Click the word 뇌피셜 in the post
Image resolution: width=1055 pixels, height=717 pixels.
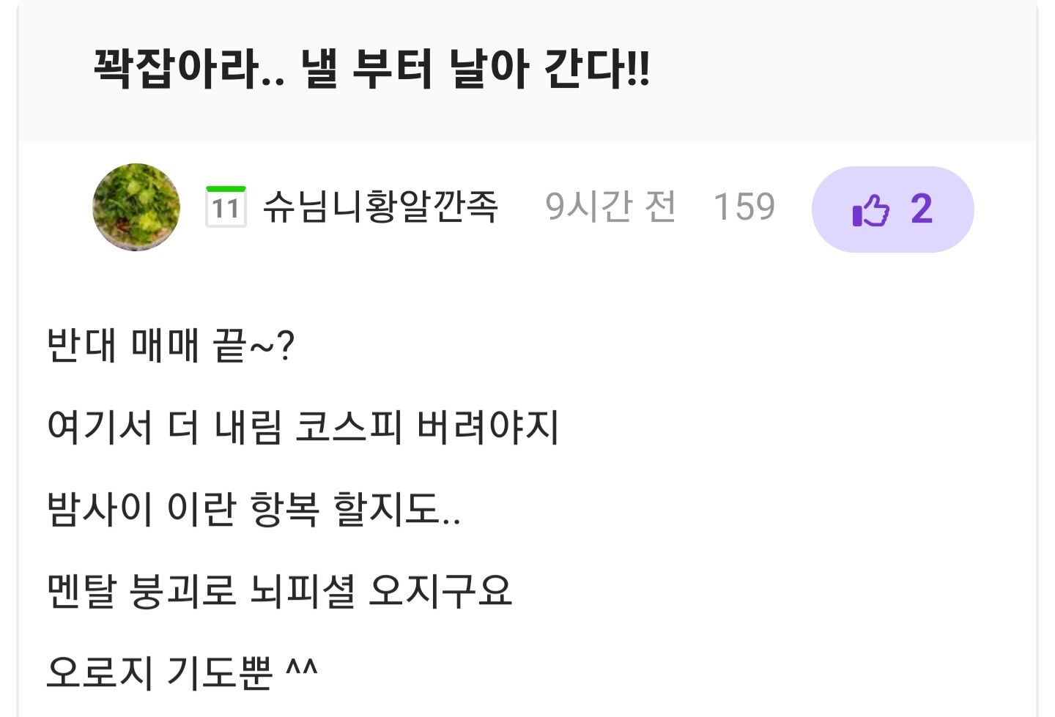point(303,591)
